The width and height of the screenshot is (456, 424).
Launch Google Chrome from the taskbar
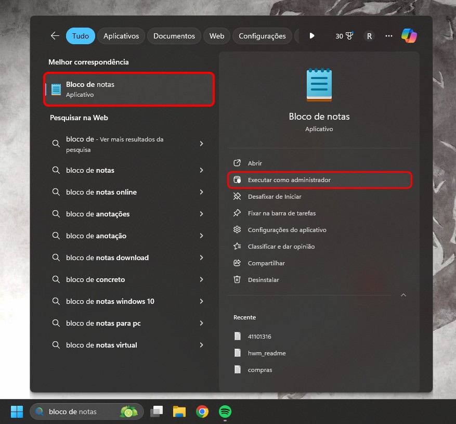pyautogui.click(x=202, y=412)
